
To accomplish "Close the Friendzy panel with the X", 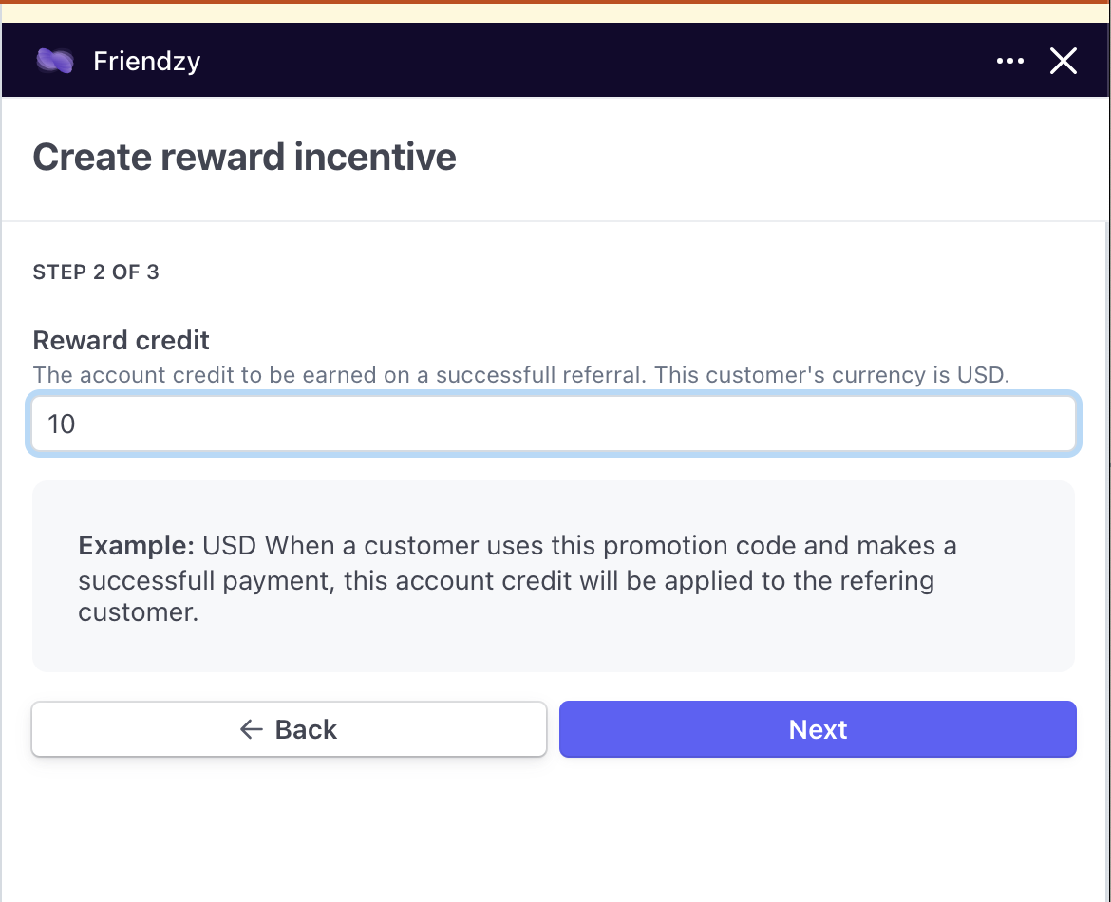I will 1063,61.
